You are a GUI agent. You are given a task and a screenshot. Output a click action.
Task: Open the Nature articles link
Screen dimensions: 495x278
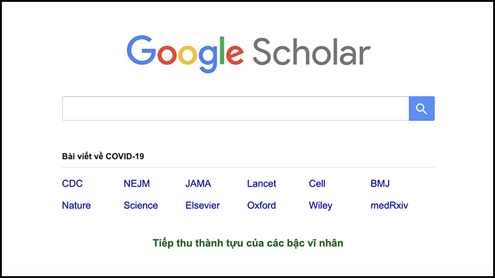(x=76, y=205)
